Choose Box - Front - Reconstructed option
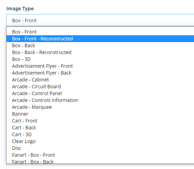Image resolution: width=194 pixels, height=169 pixels. point(100,39)
